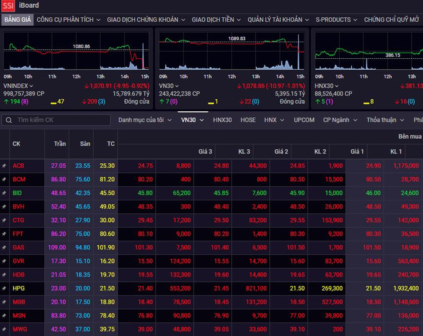
Task: Pin the MWG stock row
Action: (x=4, y=329)
